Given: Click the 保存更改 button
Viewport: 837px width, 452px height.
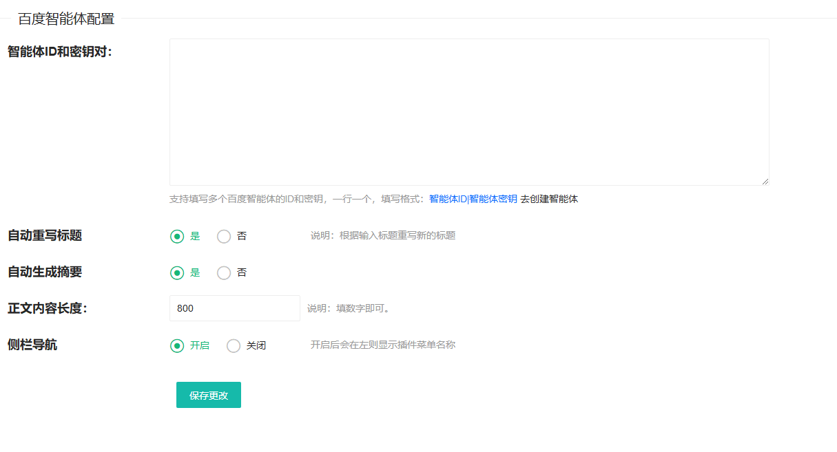Looking at the screenshot, I should [x=208, y=394].
